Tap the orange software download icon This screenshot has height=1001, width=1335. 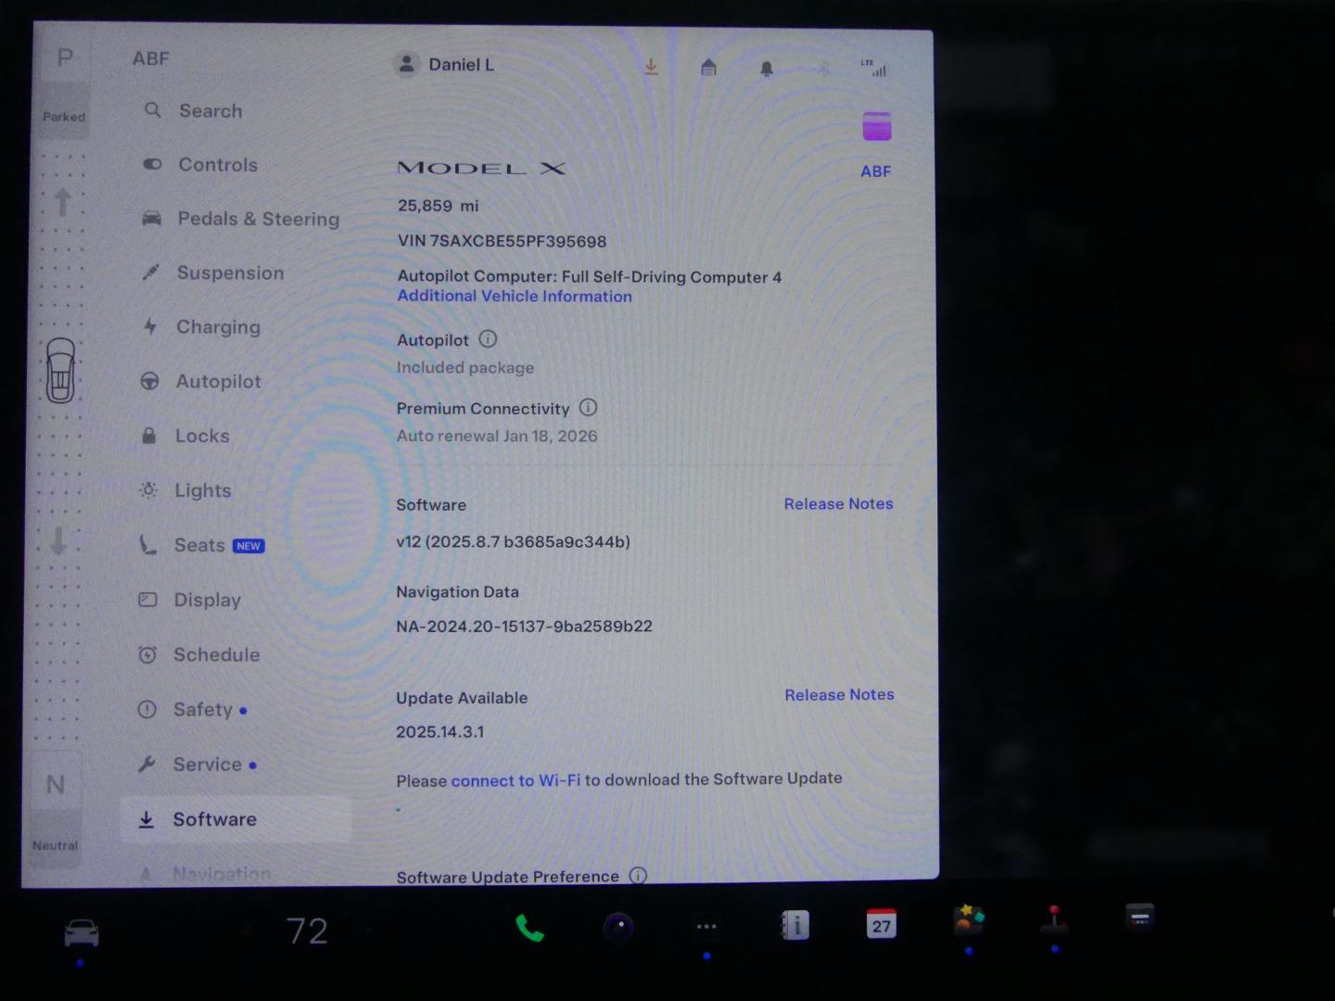pyautogui.click(x=651, y=67)
